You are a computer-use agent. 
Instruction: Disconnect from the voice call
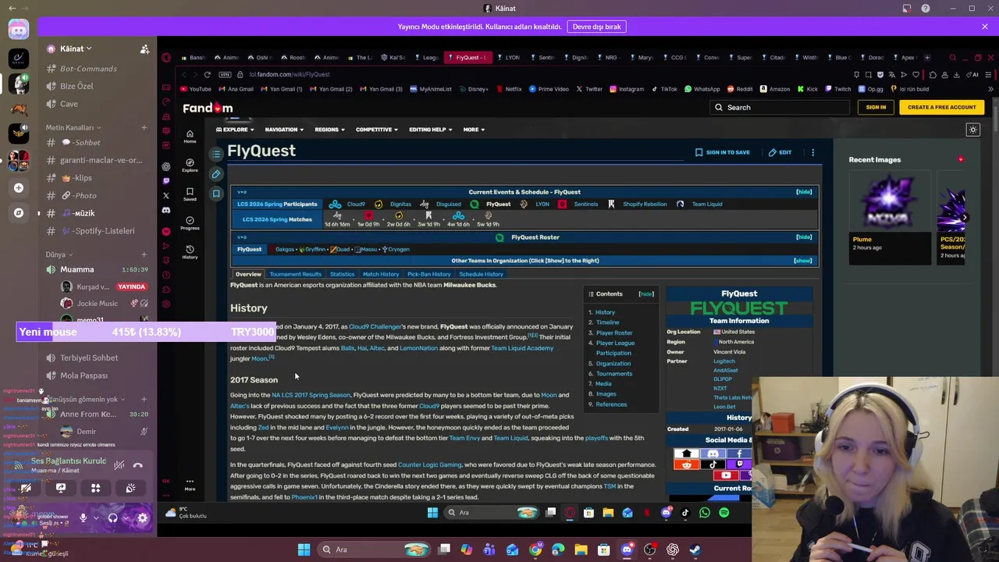coord(137,465)
